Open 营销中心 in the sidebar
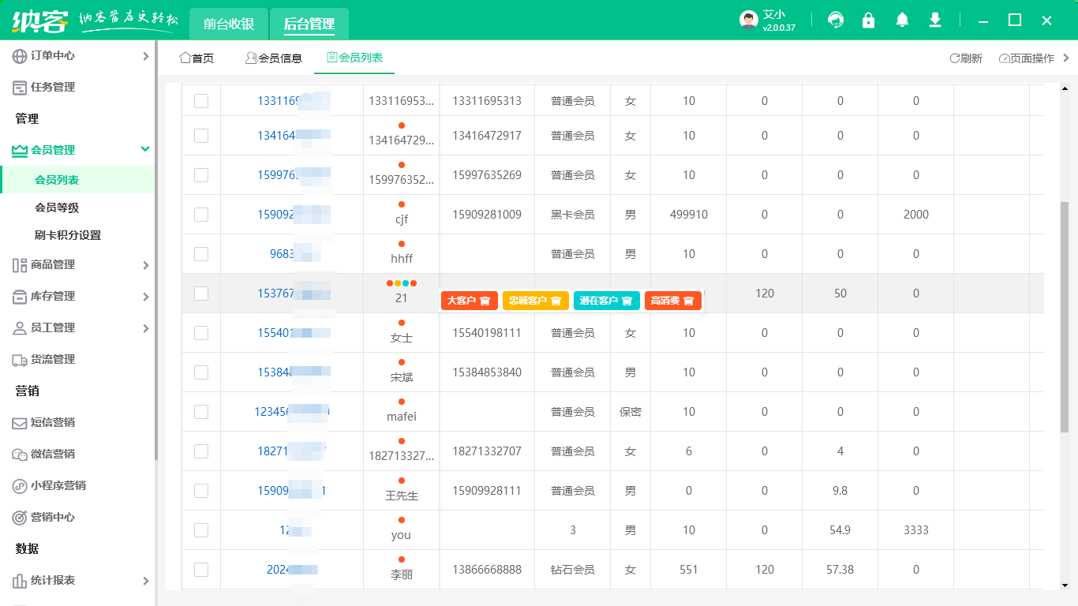 [52, 517]
